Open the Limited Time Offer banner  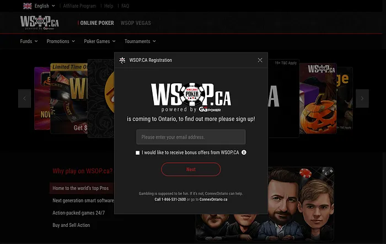pos(69,98)
